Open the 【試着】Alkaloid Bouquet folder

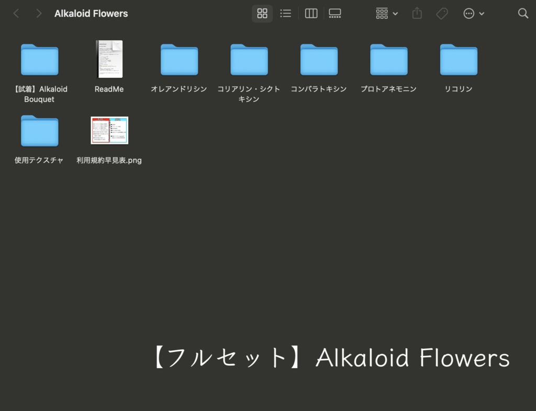(x=39, y=59)
